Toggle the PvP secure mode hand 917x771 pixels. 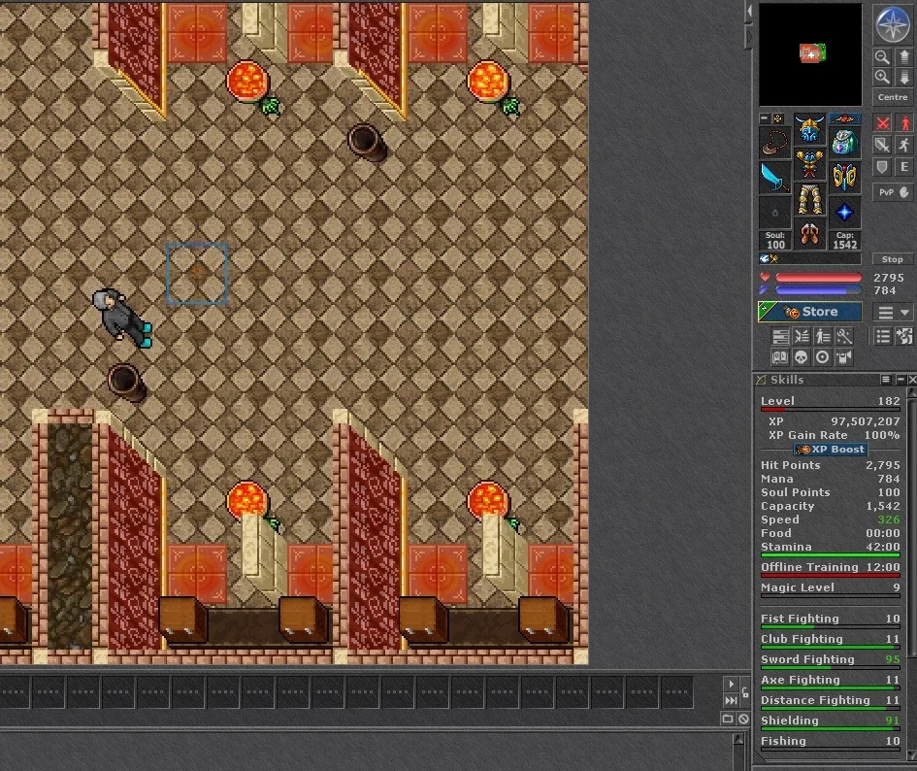point(893,192)
